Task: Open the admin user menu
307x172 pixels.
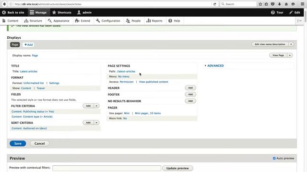Action: tap(84, 12)
